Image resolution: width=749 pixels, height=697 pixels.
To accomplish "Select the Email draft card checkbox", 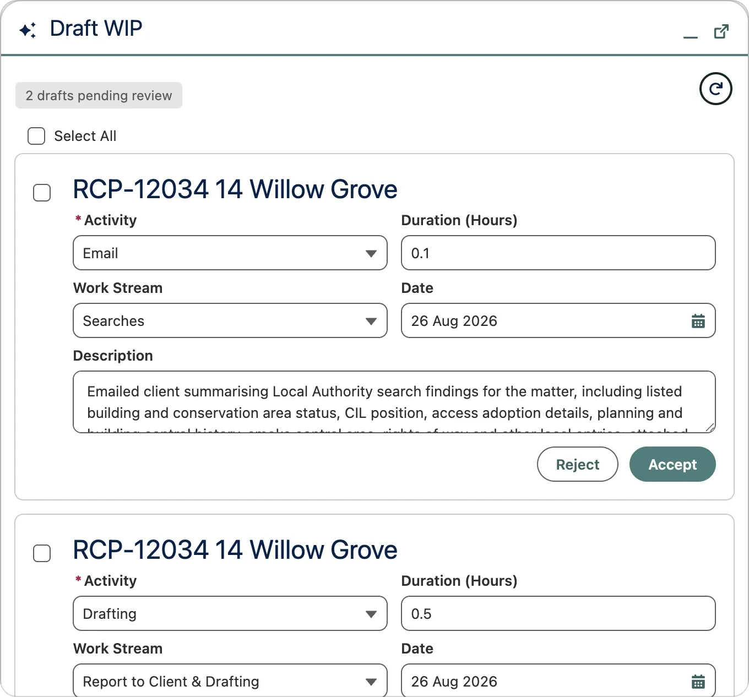I will point(42,193).
